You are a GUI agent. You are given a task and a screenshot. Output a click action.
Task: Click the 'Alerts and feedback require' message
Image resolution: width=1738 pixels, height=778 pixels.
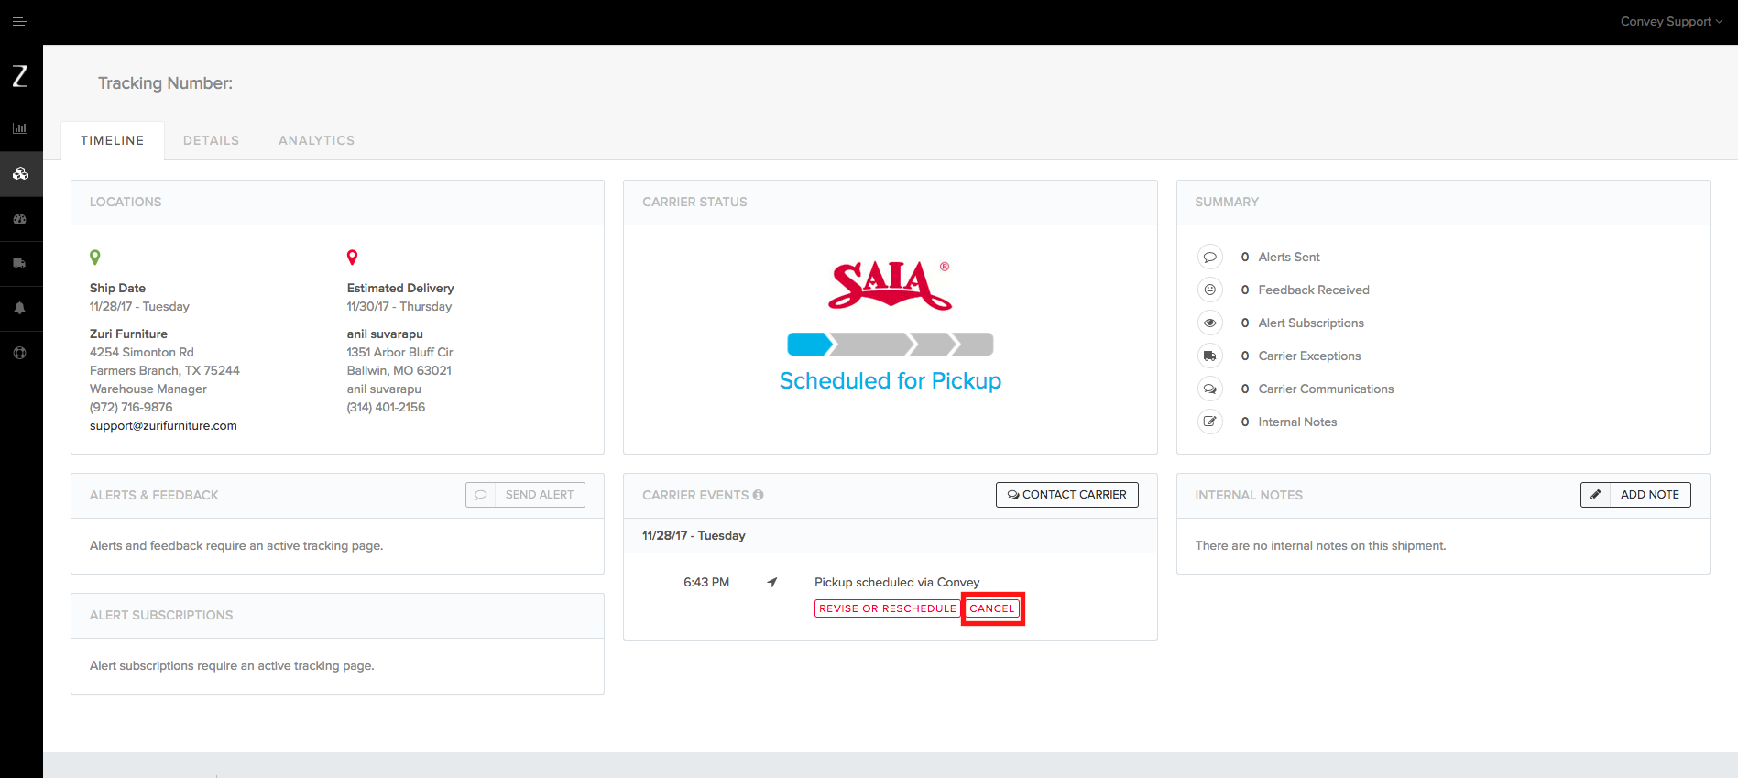click(x=236, y=546)
